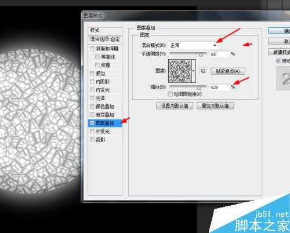Enable 投影 checkbox
290x233 pixels.
92,140
